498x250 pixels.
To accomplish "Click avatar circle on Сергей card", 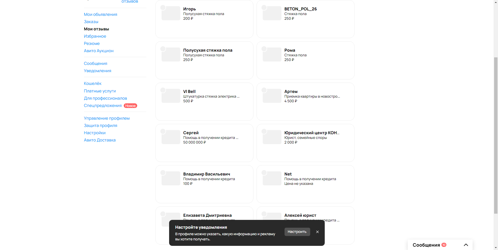I will point(163,131).
